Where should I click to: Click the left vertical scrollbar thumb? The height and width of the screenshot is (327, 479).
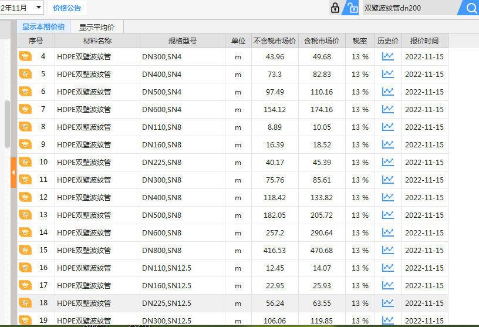[x=7, y=124]
